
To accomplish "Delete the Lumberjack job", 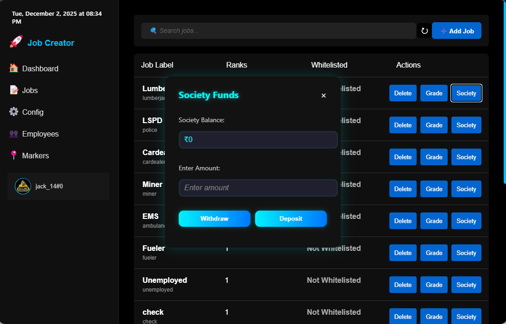I will [x=403, y=93].
